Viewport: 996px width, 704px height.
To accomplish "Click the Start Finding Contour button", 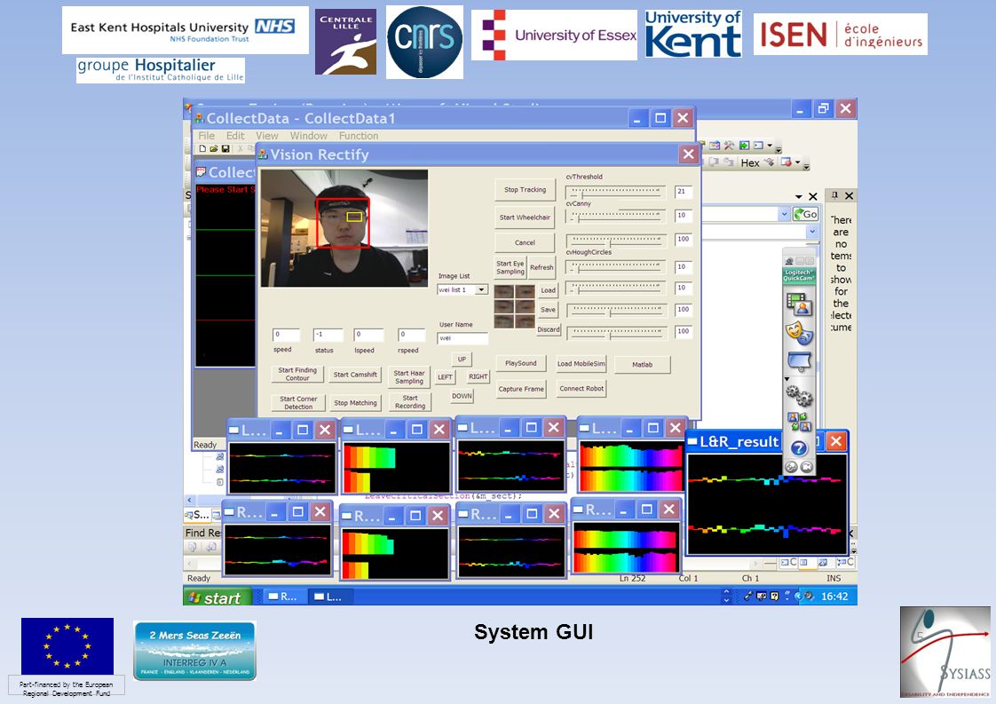I will point(297,375).
